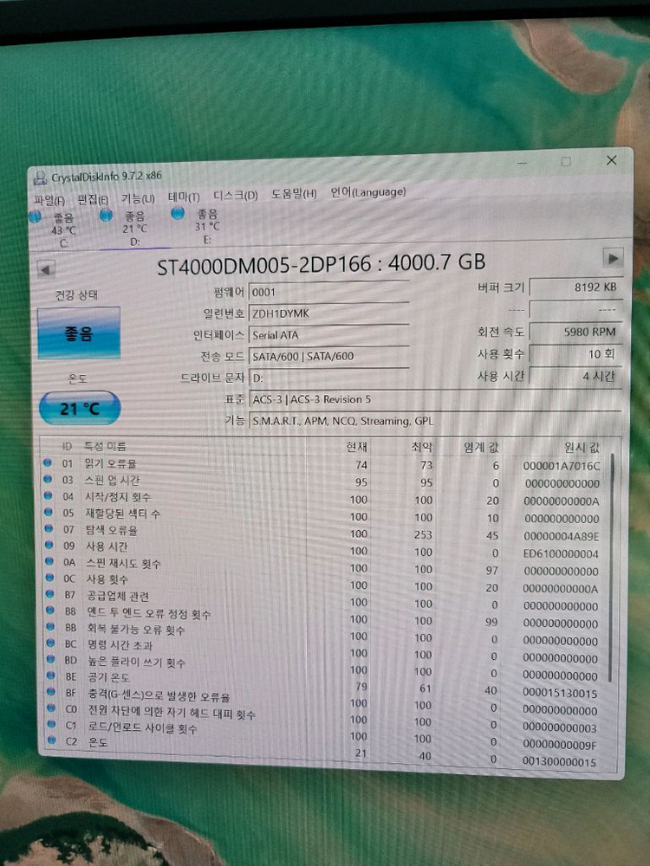Click the power on hours value 4 시간
Image resolution: width=650 pixels, height=866 pixels.
point(576,376)
